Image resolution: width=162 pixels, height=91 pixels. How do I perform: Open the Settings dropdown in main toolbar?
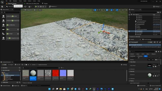(x=157, y=7)
